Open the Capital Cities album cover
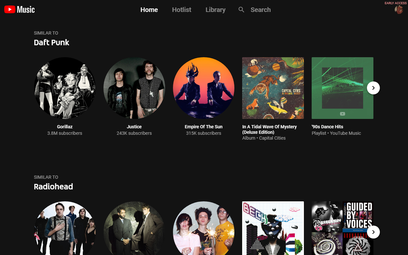This screenshot has width=408, height=255. tap(273, 88)
